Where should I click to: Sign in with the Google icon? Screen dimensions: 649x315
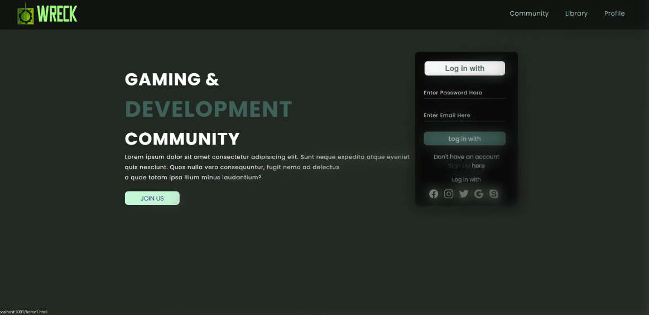[479, 194]
